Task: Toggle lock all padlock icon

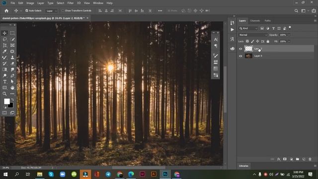Action: (x=268, y=41)
